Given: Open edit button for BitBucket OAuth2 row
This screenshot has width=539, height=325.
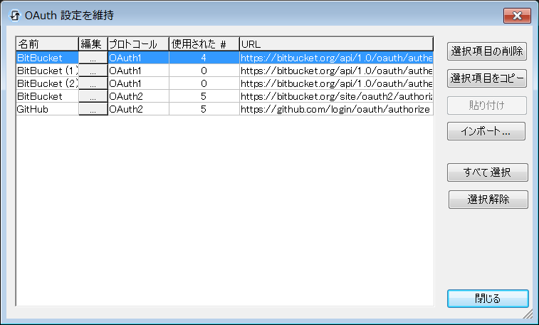Looking at the screenshot, I should (93, 96).
